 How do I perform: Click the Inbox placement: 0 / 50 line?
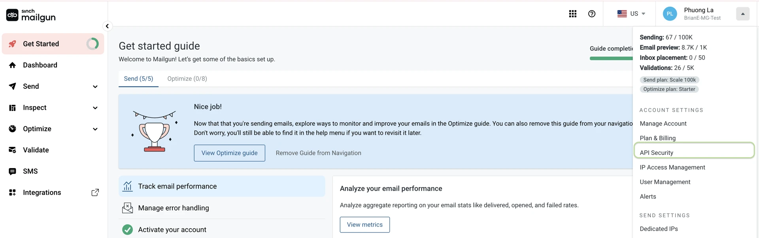(x=672, y=58)
